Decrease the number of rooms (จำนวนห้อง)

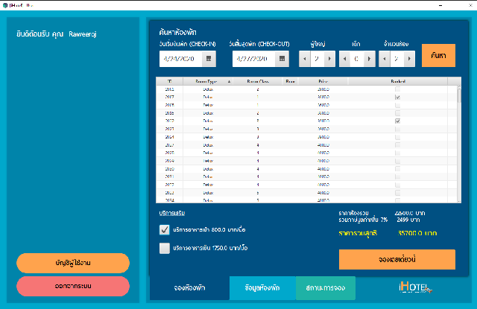[385, 59]
